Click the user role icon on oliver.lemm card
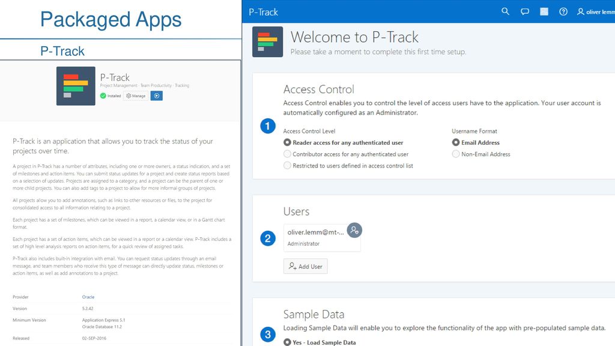 pyautogui.click(x=354, y=230)
